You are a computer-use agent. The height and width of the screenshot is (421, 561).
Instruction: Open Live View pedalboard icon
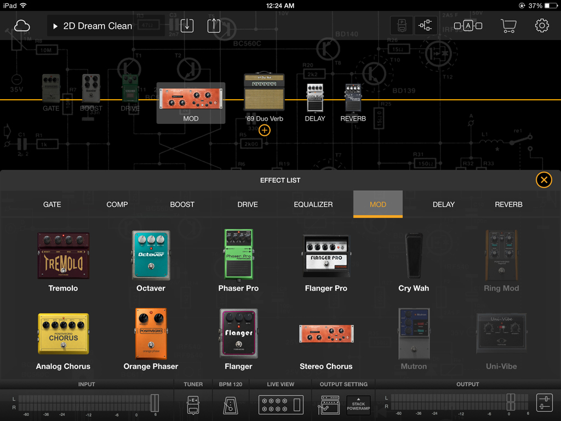click(280, 405)
